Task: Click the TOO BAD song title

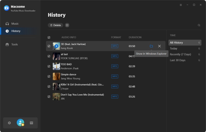Action: (66, 64)
